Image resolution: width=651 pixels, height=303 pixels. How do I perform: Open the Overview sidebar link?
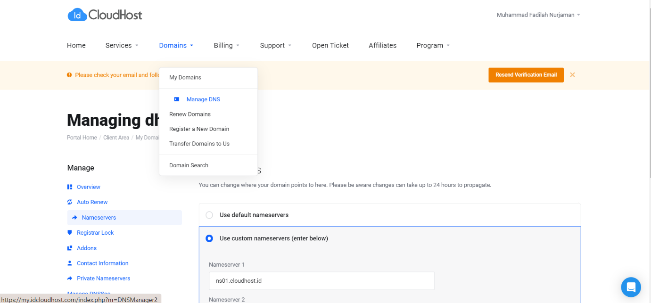[89, 187]
